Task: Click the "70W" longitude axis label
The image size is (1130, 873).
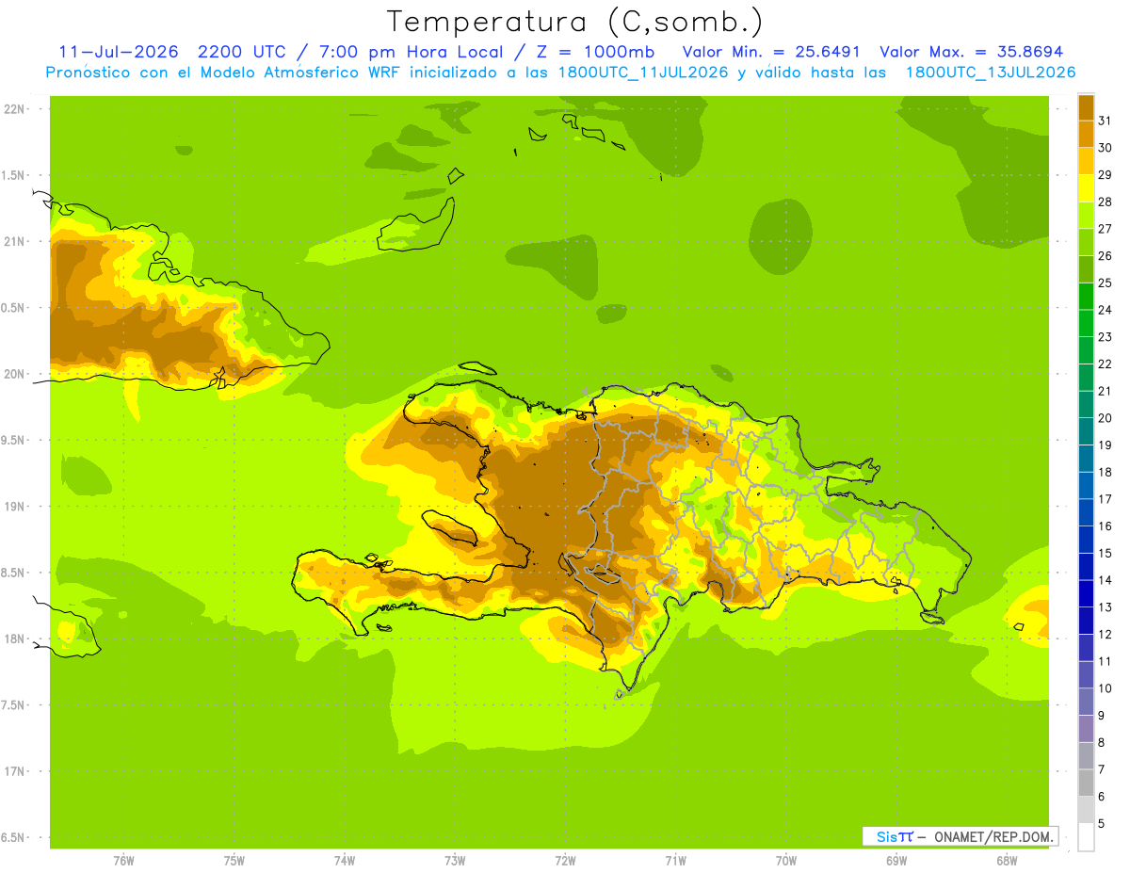Action: click(x=786, y=861)
